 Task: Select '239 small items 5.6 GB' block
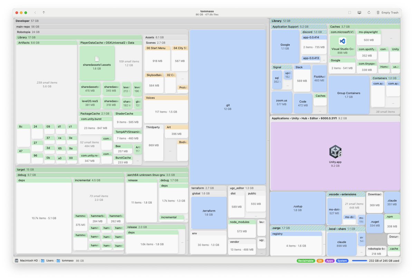coord(47,84)
